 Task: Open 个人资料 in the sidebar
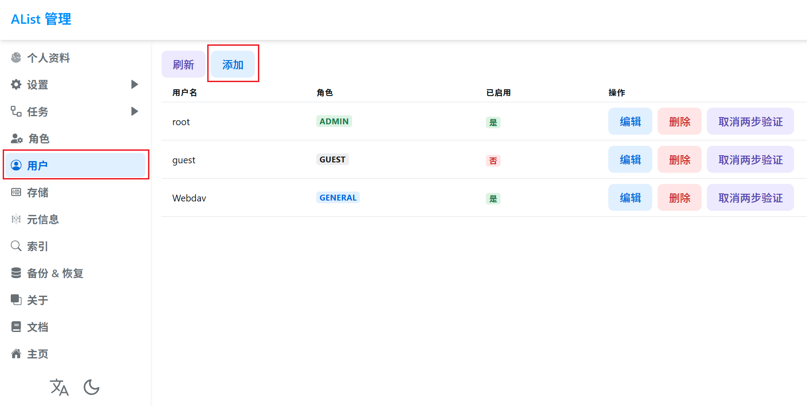75,57
